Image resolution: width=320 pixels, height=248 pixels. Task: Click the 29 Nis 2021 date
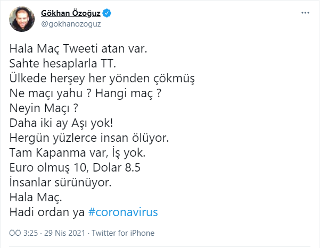(x=64, y=233)
